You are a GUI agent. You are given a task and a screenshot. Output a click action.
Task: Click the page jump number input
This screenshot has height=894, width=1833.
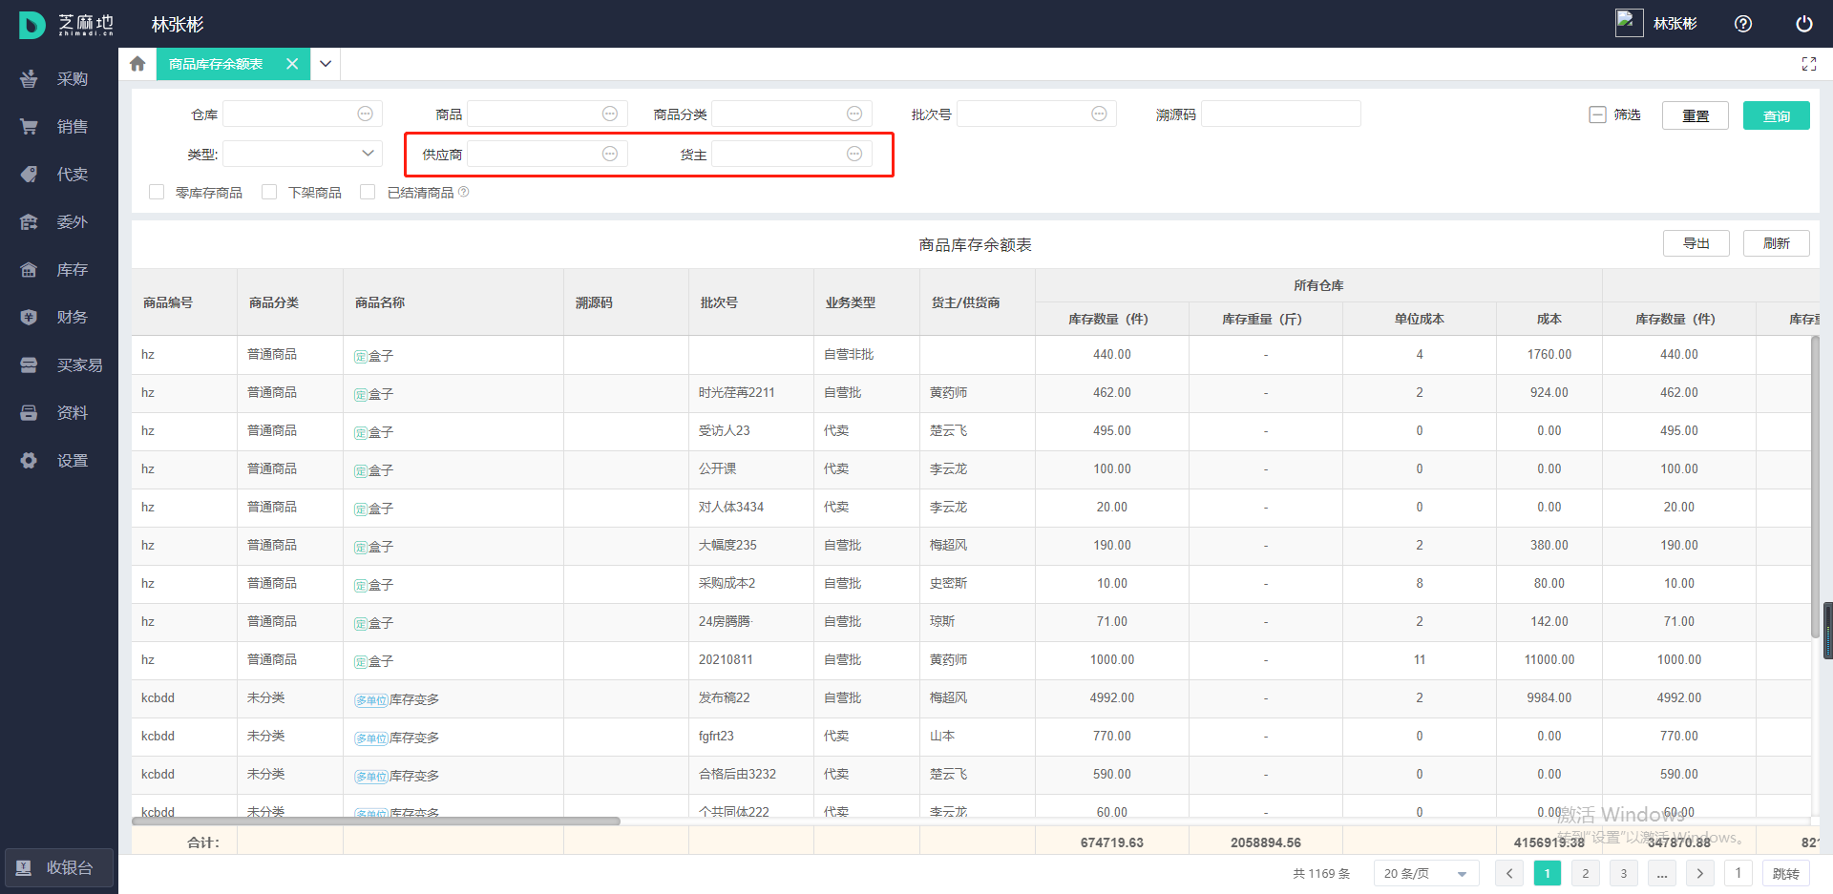click(1738, 873)
